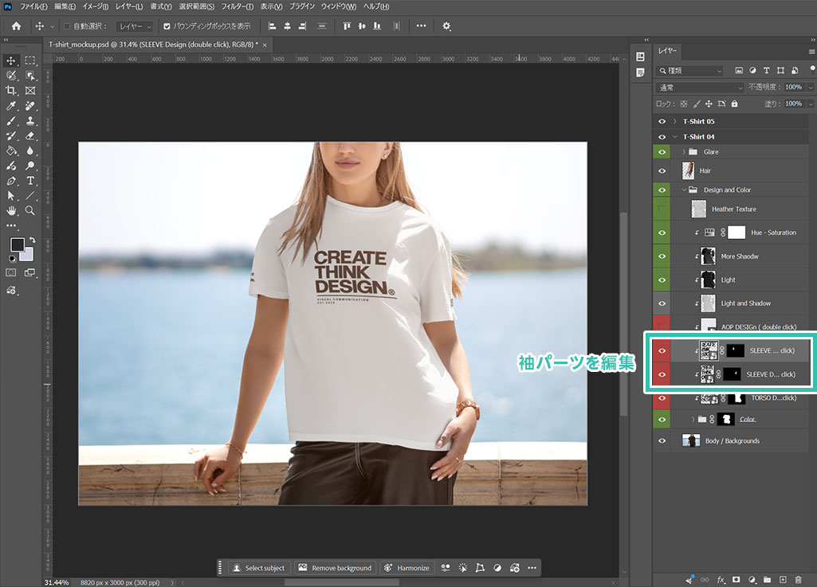The image size is (817, 587).
Task: Enable the 自動選択 checkbox
Action: pos(67,26)
